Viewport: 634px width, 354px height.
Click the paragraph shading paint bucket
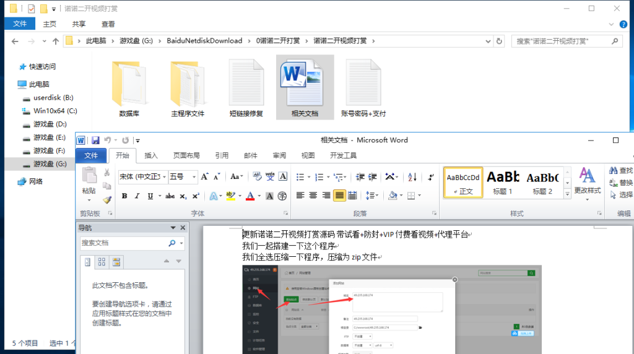tap(392, 196)
